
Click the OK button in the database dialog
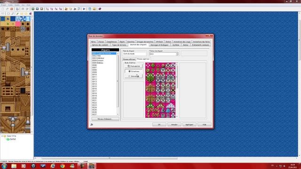[159, 124]
